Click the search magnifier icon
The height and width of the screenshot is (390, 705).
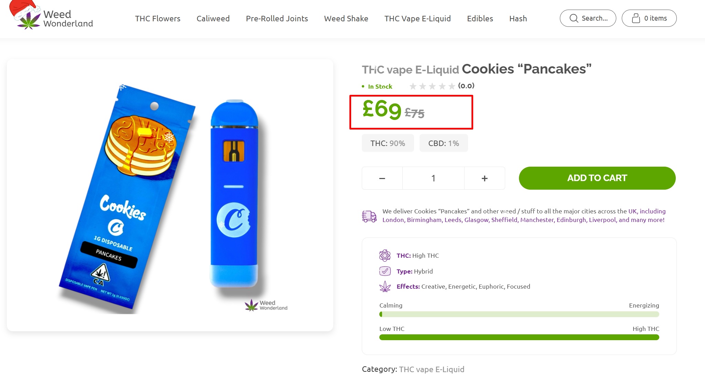[x=574, y=18]
